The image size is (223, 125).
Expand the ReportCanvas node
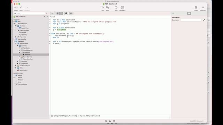pos(20,57)
